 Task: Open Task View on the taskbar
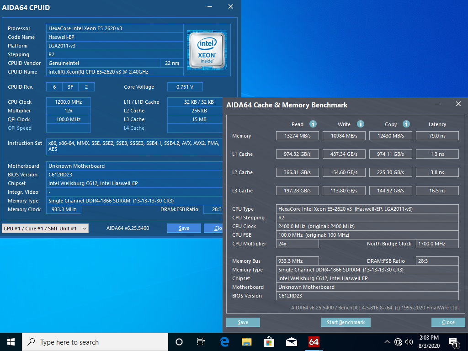[201, 342]
